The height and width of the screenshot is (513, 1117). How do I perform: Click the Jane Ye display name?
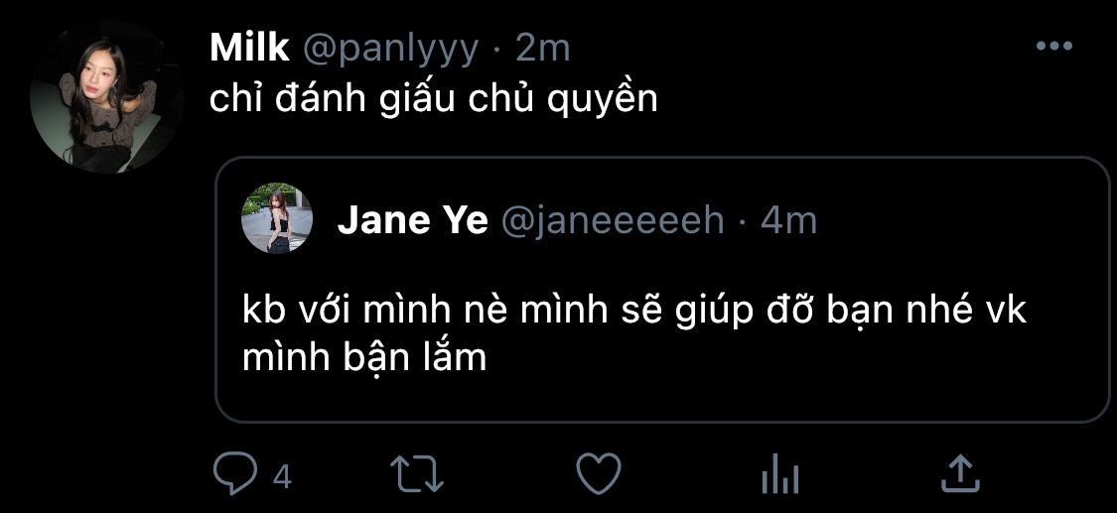[x=412, y=221]
